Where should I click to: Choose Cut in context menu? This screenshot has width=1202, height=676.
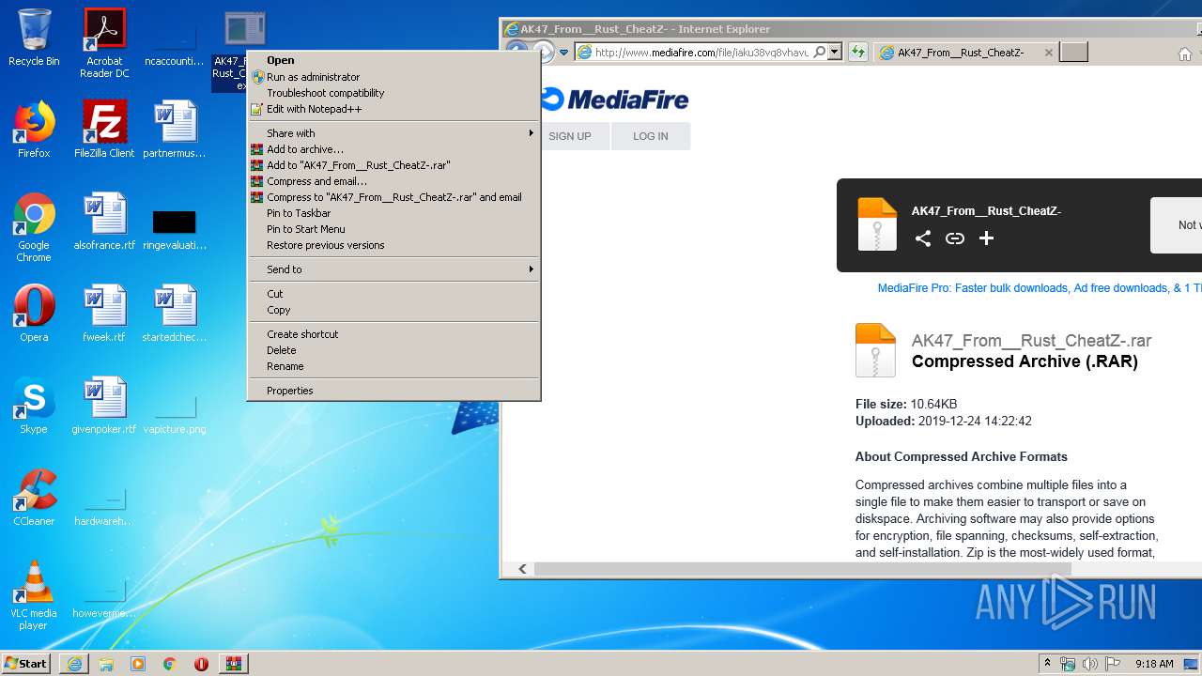pos(393,294)
